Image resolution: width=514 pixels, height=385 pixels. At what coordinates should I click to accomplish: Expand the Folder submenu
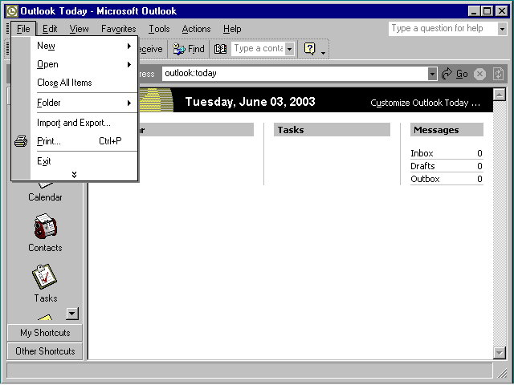(x=84, y=103)
